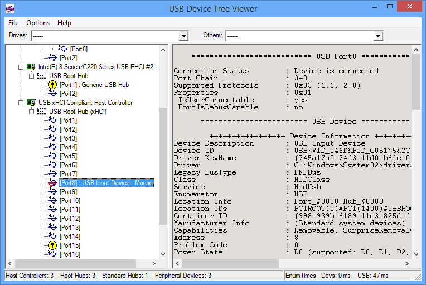Click the USB icon of Port5

tap(52, 156)
